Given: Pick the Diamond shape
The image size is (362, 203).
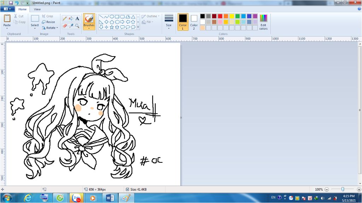Looking at the screenshot, I should 106,22.
